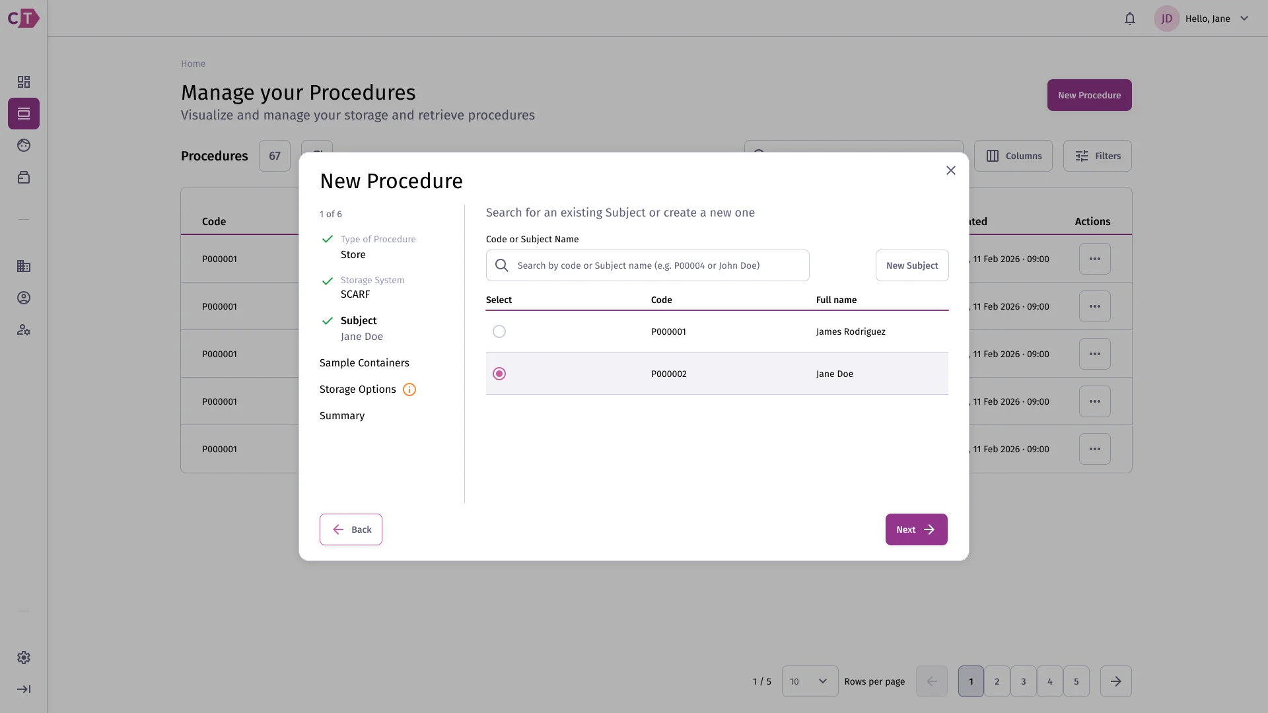Open the rows per page dropdown

[810, 681]
